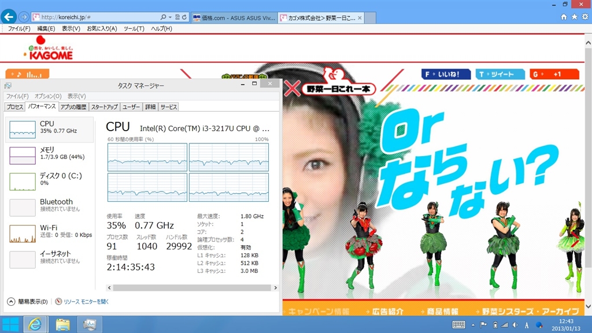Open Task Manager ファイル(F) menu
This screenshot has height=333, width=592.
pos(17,97)
